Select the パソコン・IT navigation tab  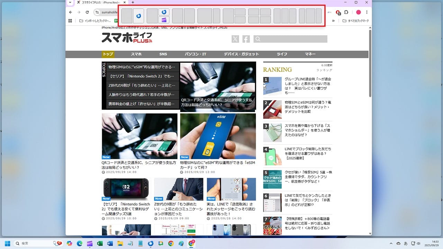click(196, 54)
